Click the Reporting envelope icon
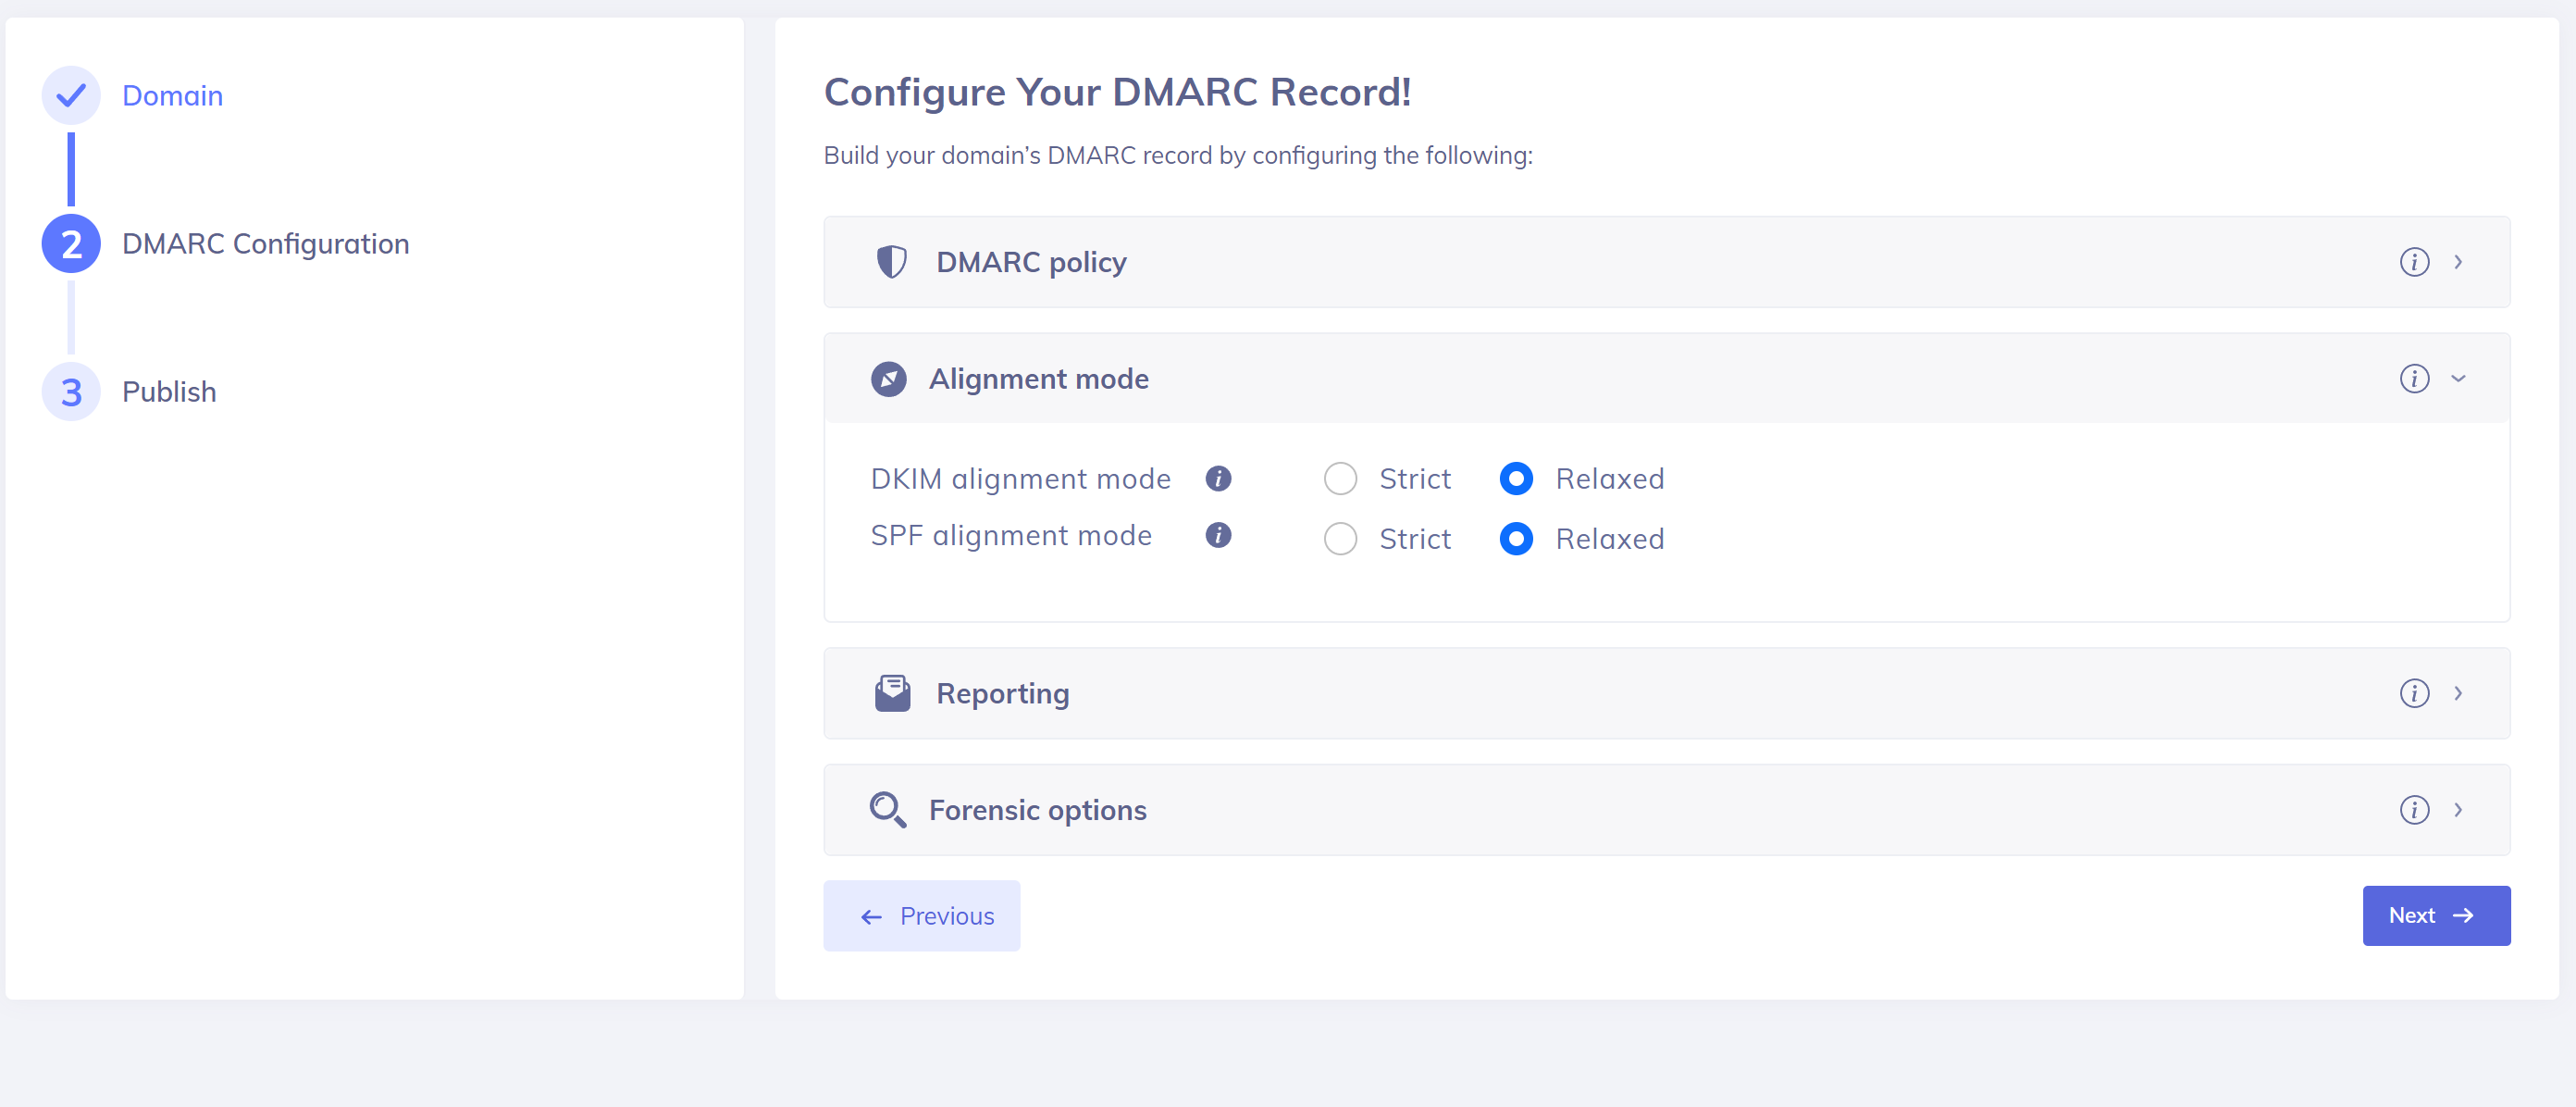Screen dimensions: 2576x1107 pos(892,693)
